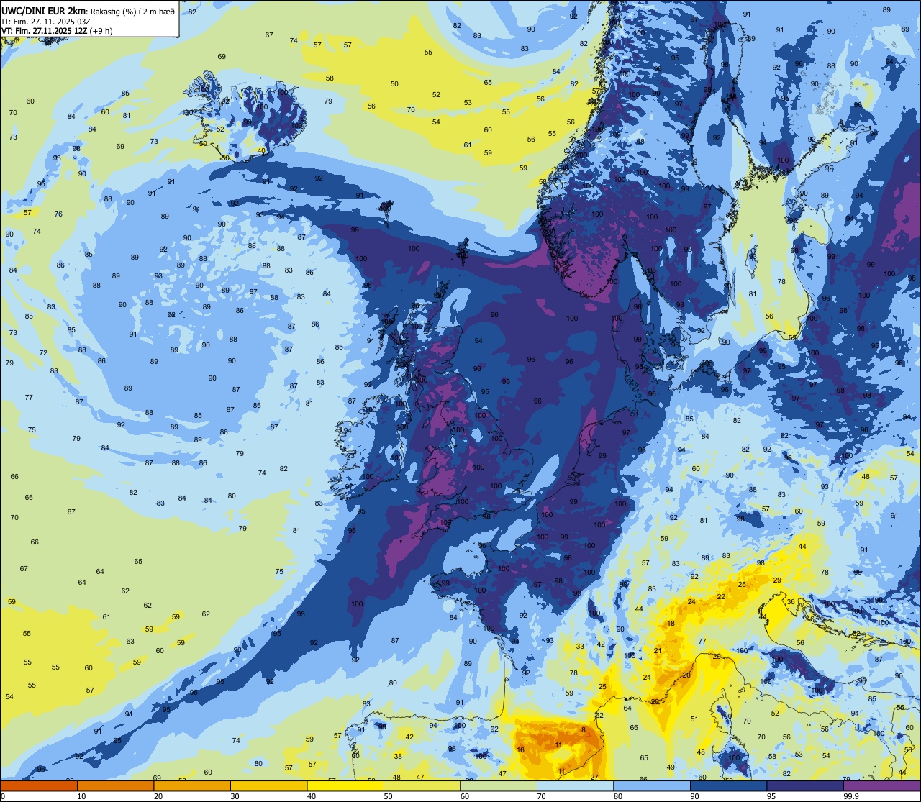
Task: Select the "38" humidity value on the map
Action: coord(398,756)
